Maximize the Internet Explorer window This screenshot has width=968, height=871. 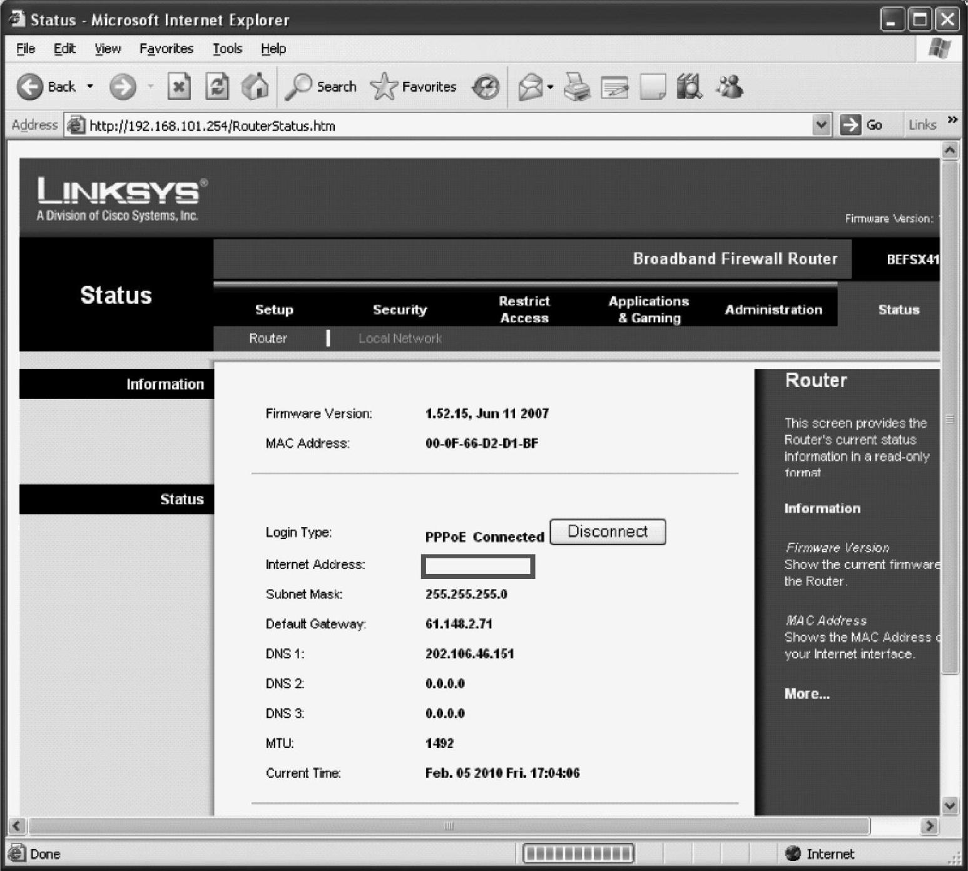point(920,19)
